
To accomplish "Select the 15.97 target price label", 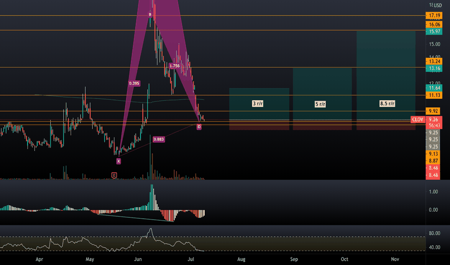I will coord(434,31).
